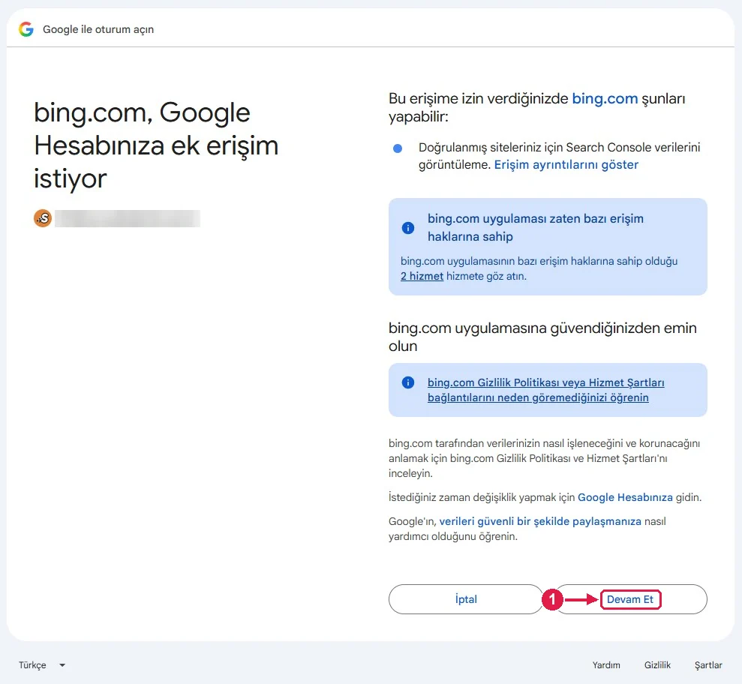Image resolution: width=742 pixels, height=684 pixels.
Task: Go to 'Google Hesabınıza' link
Action: (625, 497)
